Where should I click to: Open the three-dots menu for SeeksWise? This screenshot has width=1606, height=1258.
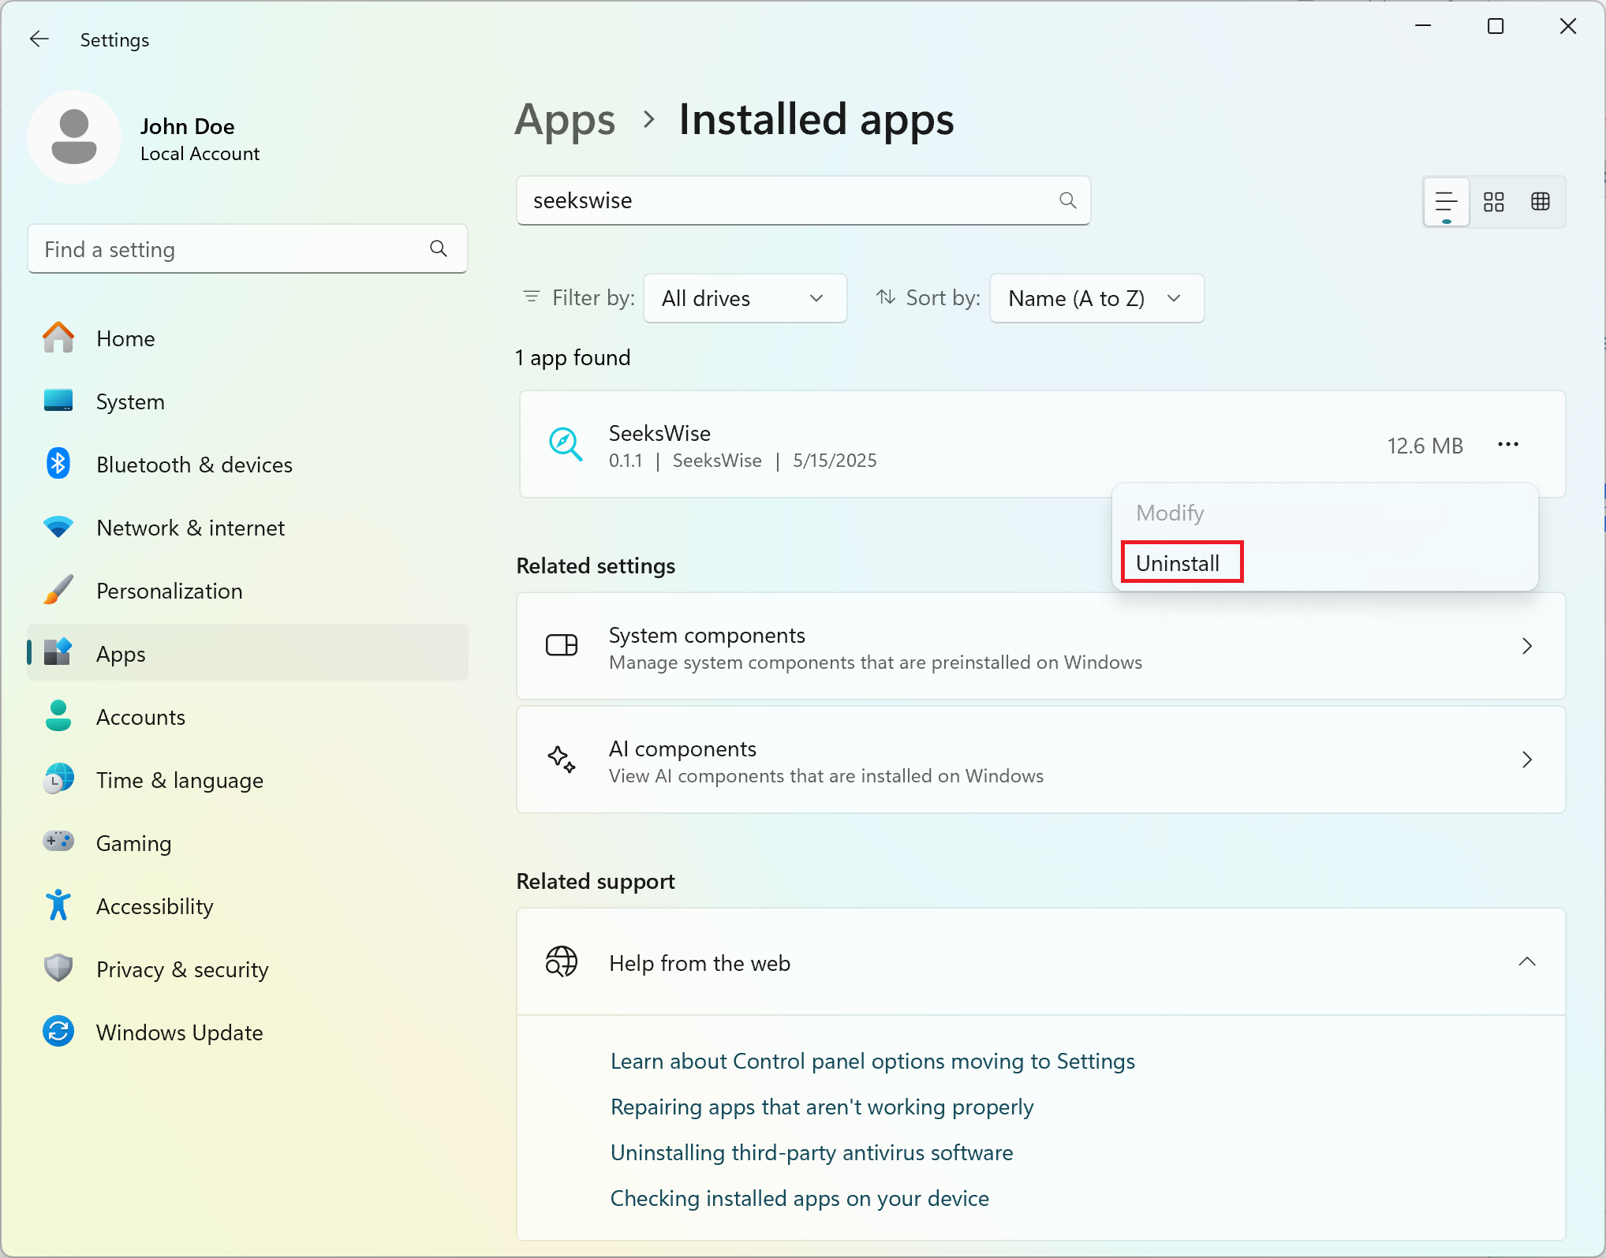coord(1507,445)
